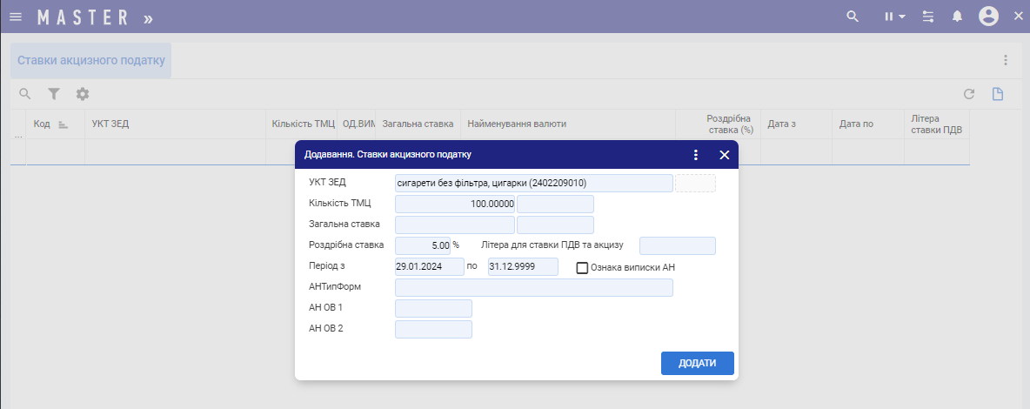Viewport: 1030px width, 409px height.
Task: Expand the pause dropdown arrow in header
Action: (x=902, y=17)
